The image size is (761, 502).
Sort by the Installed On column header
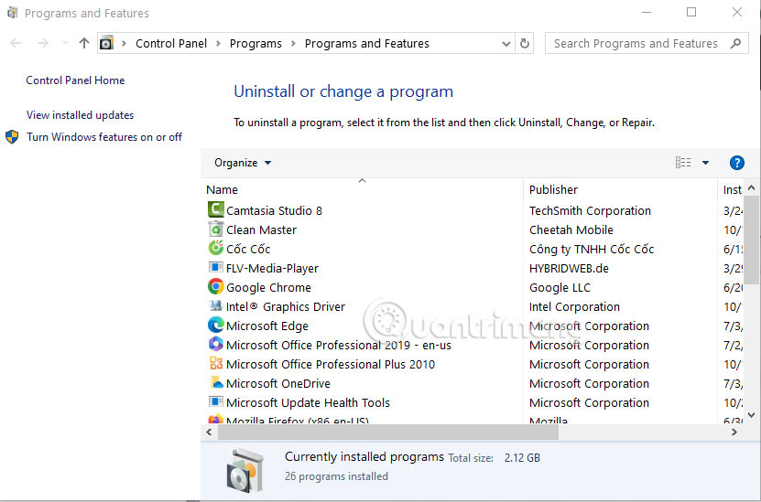732,189
